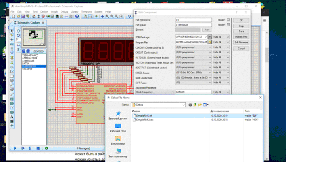This screenshot has height=176, width=313.
Task: Open Desktop (Рабочий стол) location
Action: coord(118,128)
